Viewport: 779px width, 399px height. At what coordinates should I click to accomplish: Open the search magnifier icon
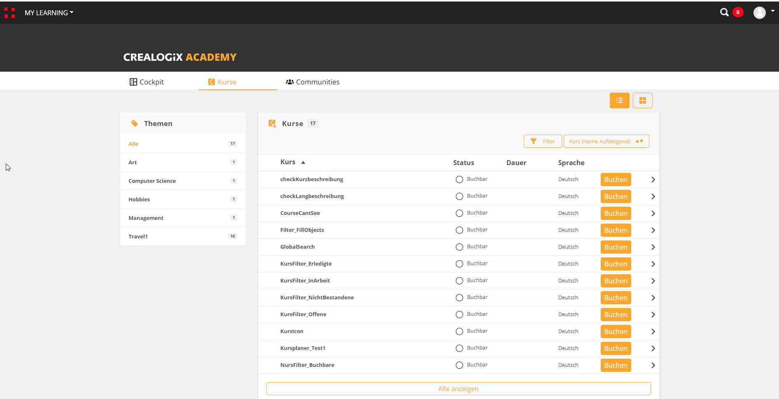(724, 12)
